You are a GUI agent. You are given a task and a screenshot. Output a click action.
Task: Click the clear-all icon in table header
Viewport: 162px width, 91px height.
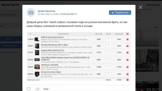click(128, 34)
